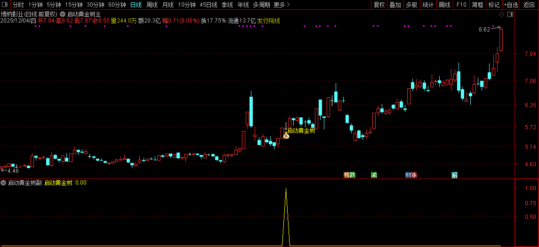Screen dimensions: 539x247
Task: Click the 统计 statistics button
Action: point(428,5)
